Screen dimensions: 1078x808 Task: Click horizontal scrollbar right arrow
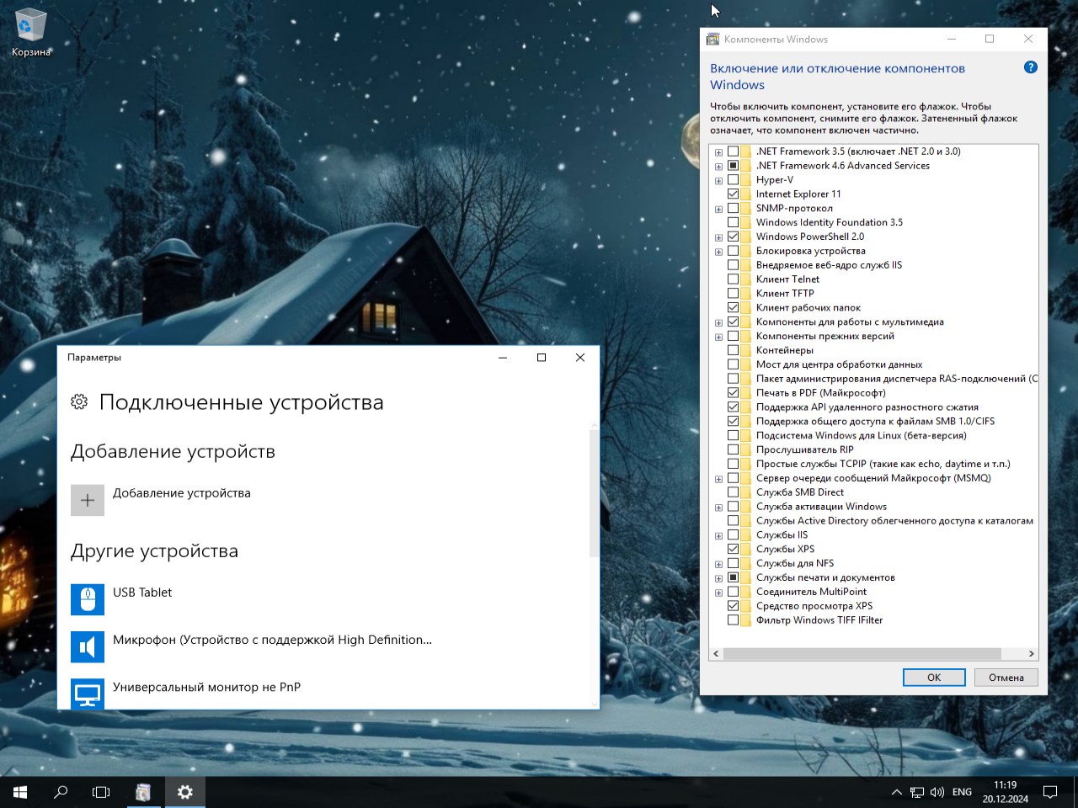coord(1031,654)
